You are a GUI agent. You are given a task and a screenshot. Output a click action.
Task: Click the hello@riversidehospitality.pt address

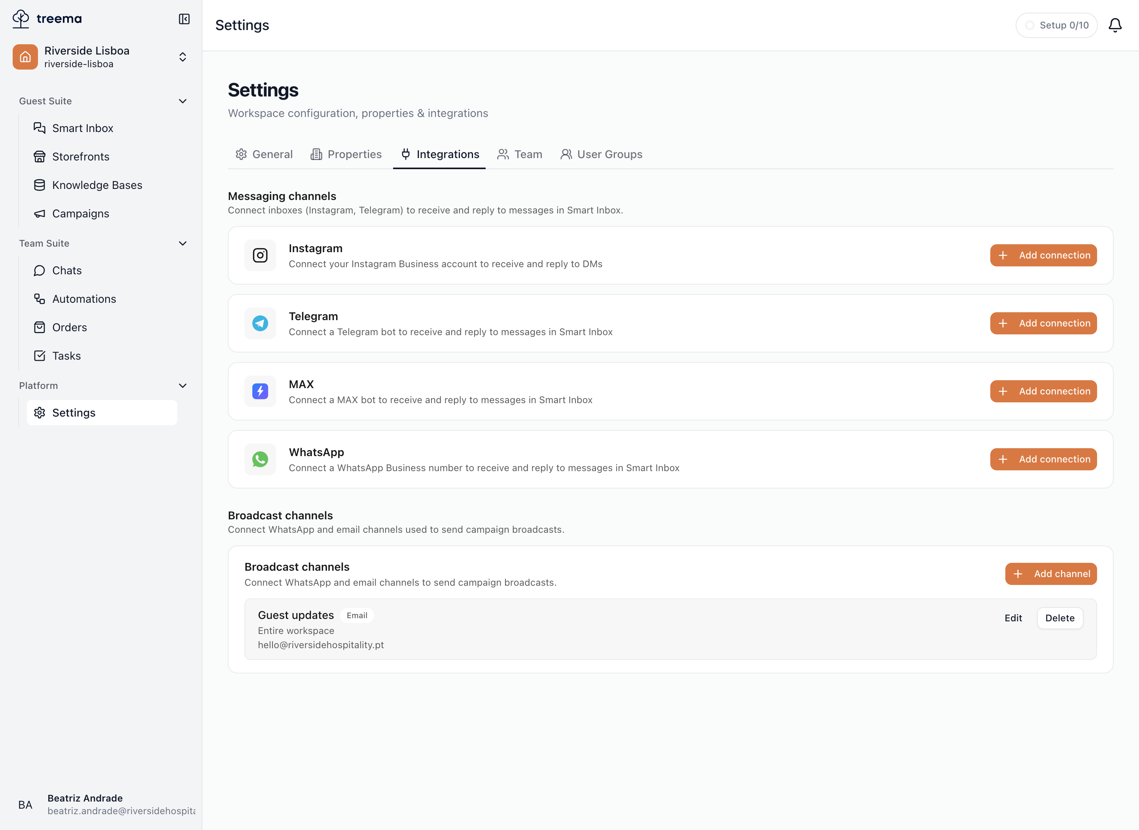click(321, 645)
